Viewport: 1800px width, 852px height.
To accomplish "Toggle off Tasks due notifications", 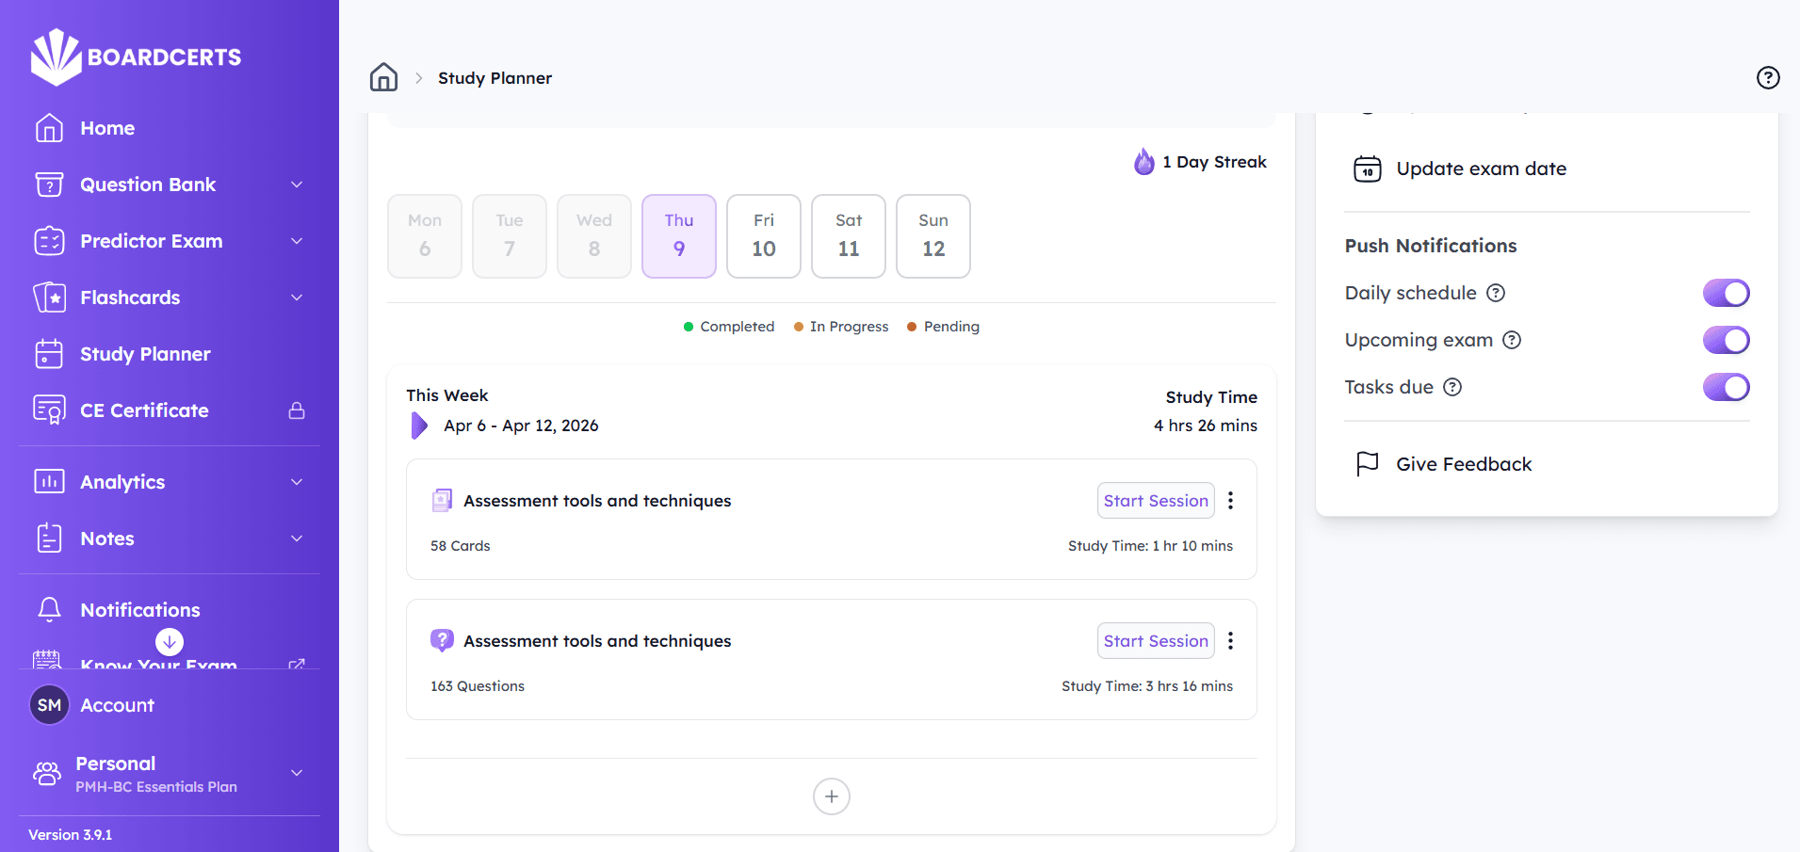I will coord(1726,387).
